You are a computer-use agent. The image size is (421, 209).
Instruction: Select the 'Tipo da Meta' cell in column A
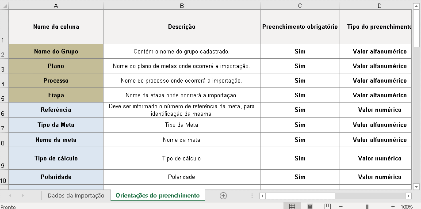point(56,125)
